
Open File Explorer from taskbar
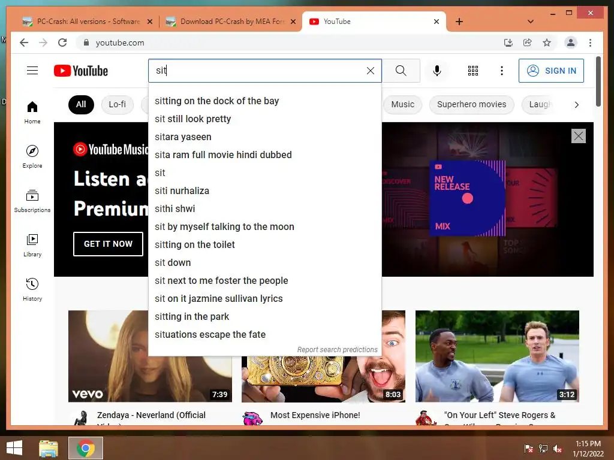point(49,448)
